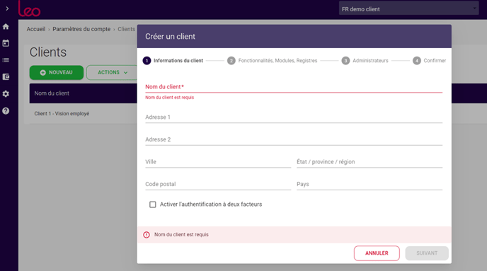Focus the Code postal field
This screenshot has width=487, height=271.
[218, 184]
